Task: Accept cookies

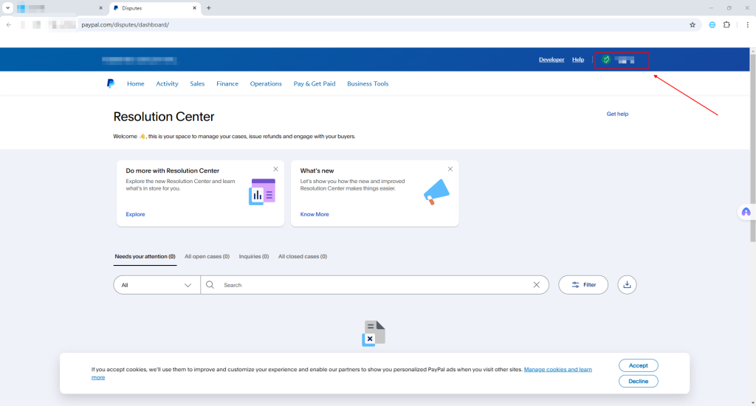Action: tap(639, 365)
